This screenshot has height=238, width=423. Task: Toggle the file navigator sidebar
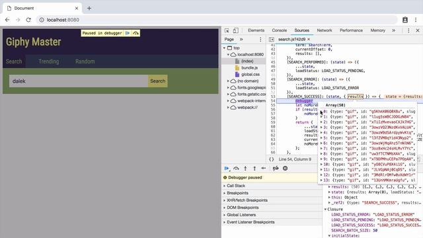[x=272, y=40]
